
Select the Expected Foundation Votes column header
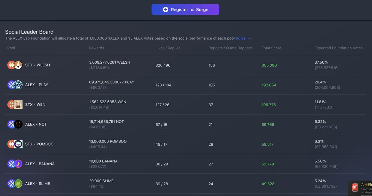(x=339, y=48)
